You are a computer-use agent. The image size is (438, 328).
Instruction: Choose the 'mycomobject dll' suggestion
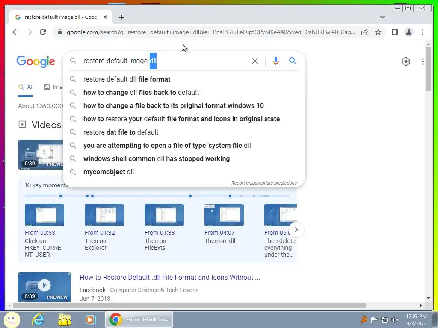(184, 172)
